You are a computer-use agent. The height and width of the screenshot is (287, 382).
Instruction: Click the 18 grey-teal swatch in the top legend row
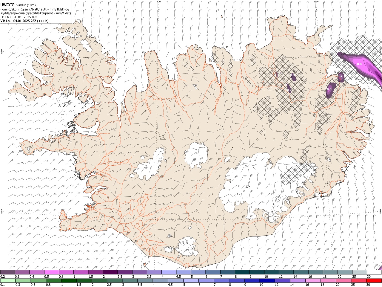click(x=330, y=272)
